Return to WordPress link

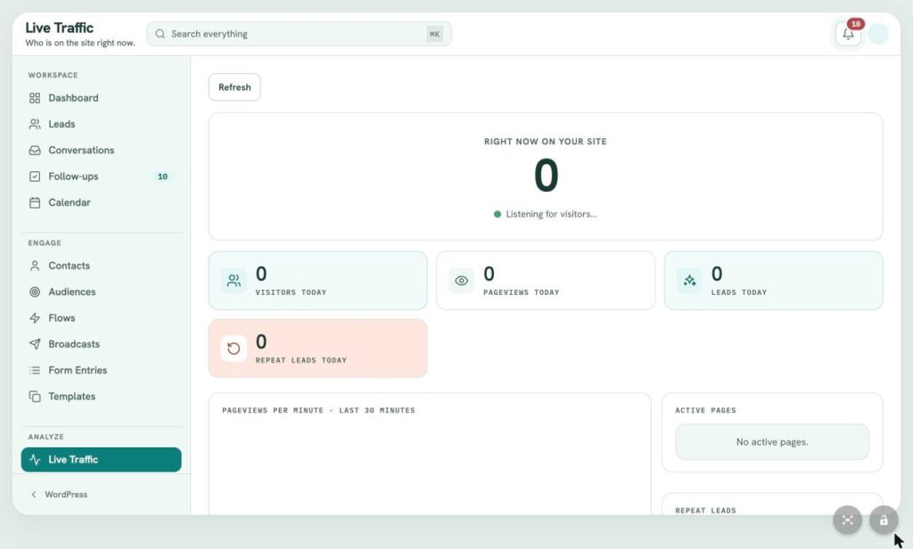66,495
